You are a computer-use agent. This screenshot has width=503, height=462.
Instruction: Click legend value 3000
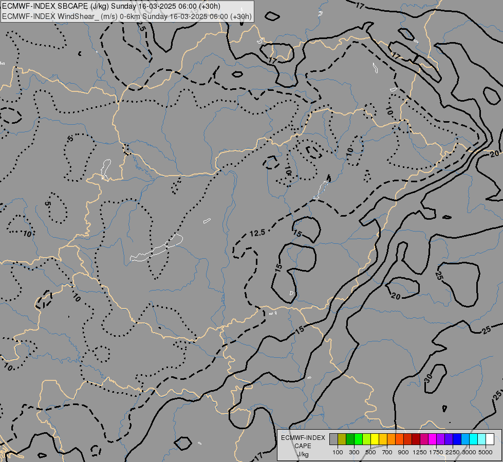click(469, 452)
